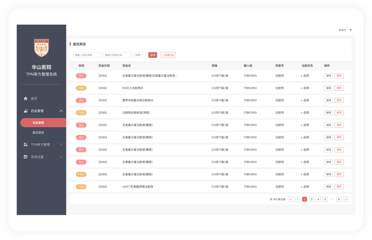Click the 不建议 tag on 注射用吉西他滨(泽西) row
Viewport: 372px width, 240px height.
click(81, 113)
